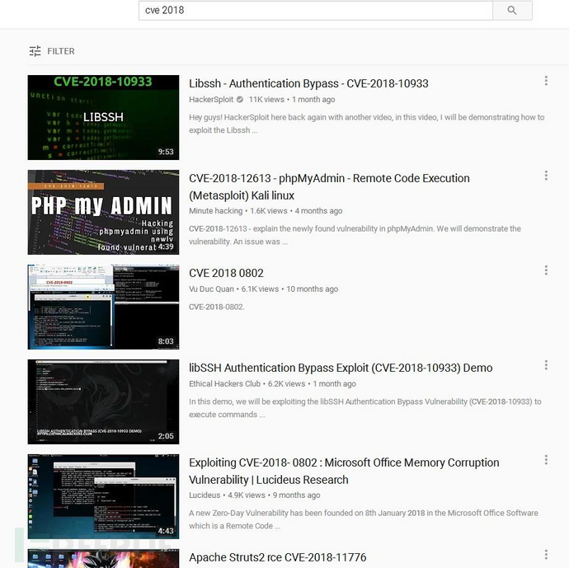This screenshot has width=569, height=568.
Task: Open title libSSH Authentication Bypass Exploit Demo
Action: coord(341,368)
